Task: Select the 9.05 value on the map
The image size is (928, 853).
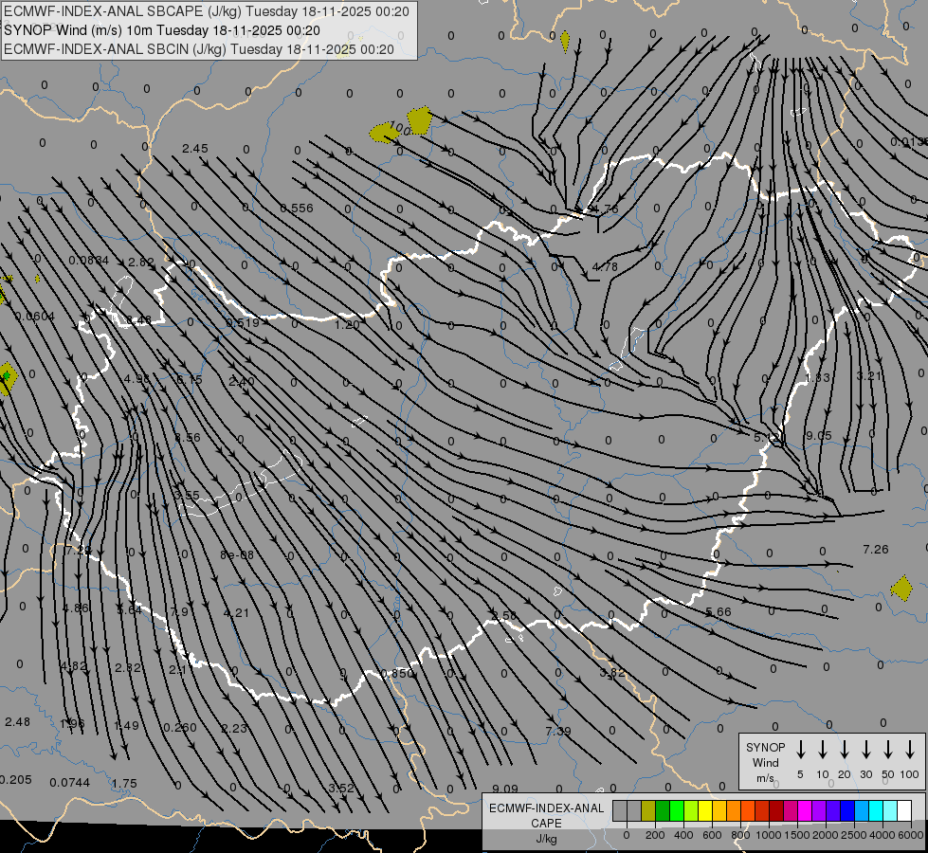Action: [818, 435]
